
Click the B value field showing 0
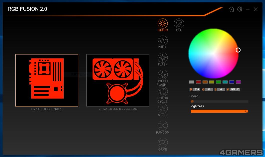pyautogui.click(x=221, y=89)
